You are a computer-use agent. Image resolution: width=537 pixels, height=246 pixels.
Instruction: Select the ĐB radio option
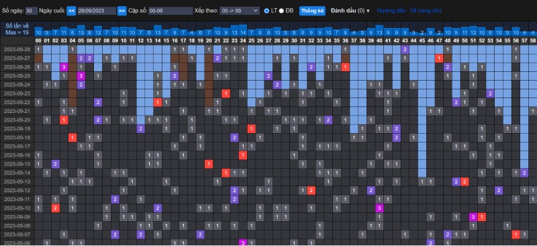click(281, 11)
